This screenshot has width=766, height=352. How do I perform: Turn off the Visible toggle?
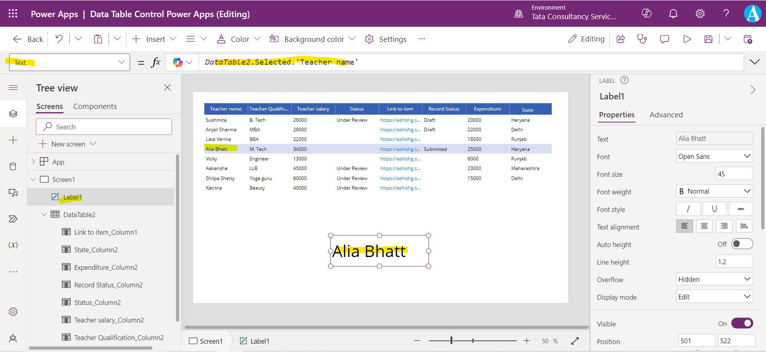tap(742, 323)
